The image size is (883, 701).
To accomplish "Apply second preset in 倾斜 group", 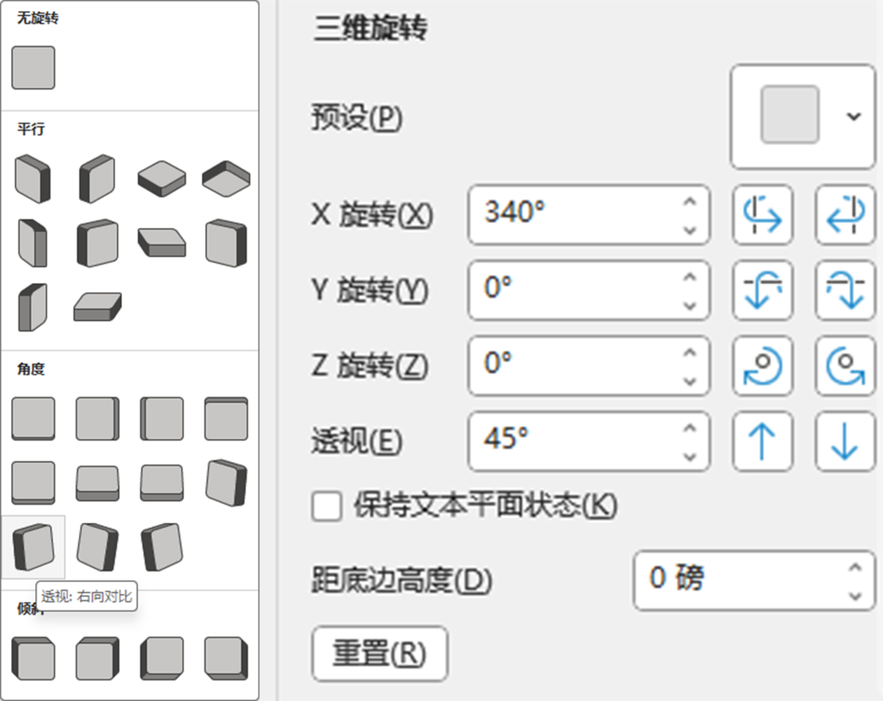I will [97, 659].
